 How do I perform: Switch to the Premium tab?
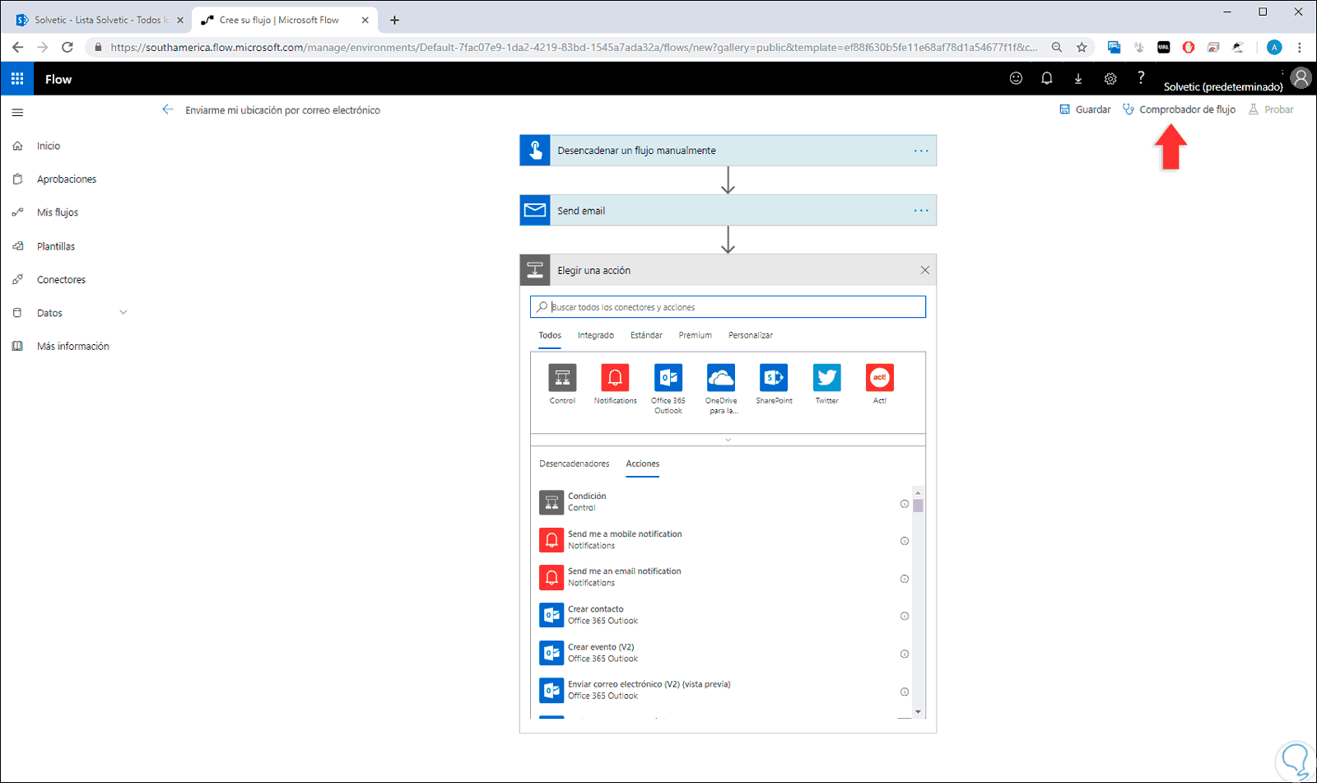tap(696, 335)
